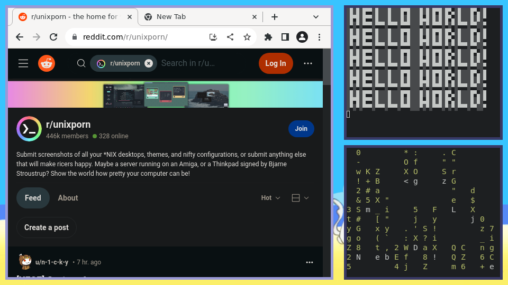Go back in the Chrome browser
The height and width of the screenshot is (285, 508).
tap(20, 37)
